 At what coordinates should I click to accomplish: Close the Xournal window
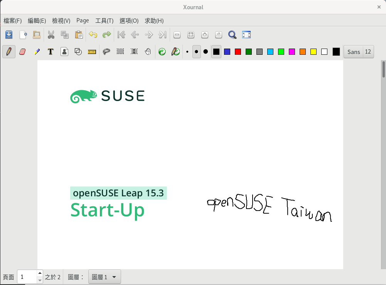[379, 7]
